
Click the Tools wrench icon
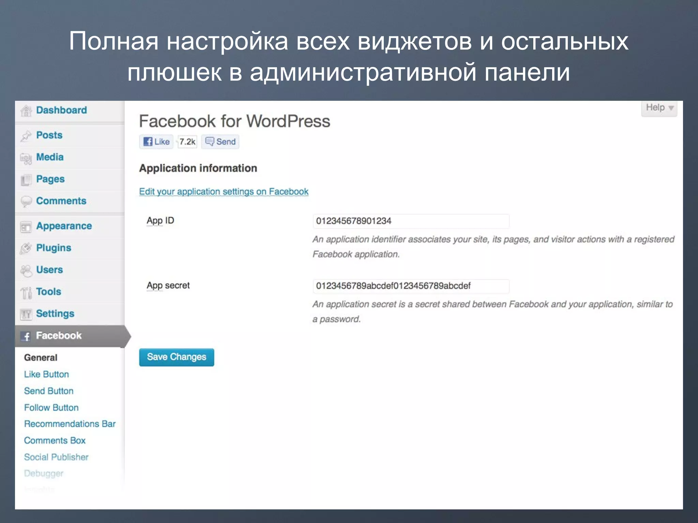(26, 292)
